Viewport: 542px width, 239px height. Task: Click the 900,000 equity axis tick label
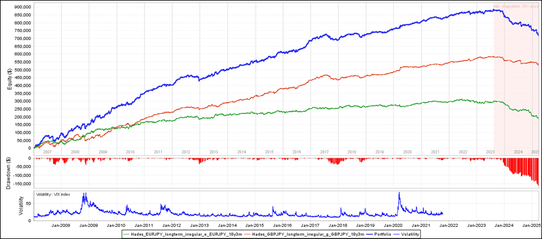[23, 7]
